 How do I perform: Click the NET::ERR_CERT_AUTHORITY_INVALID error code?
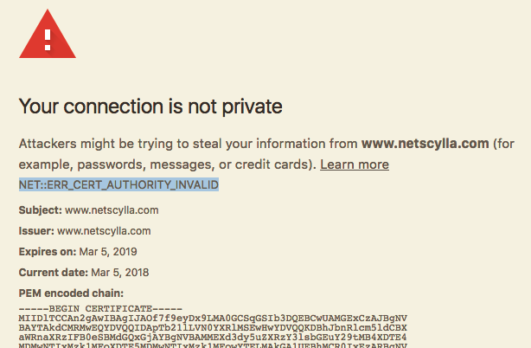(x=118, y=184)
